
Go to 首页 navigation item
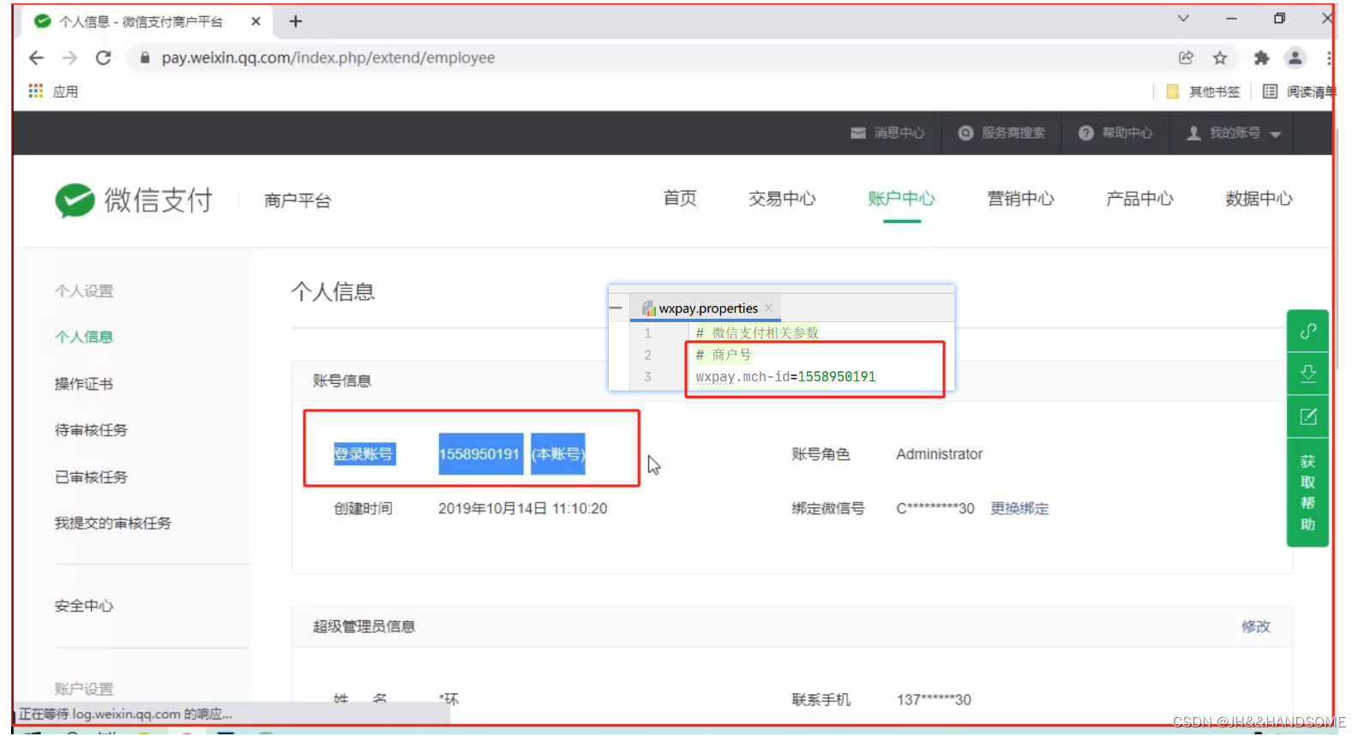click(x=680, y=199)
